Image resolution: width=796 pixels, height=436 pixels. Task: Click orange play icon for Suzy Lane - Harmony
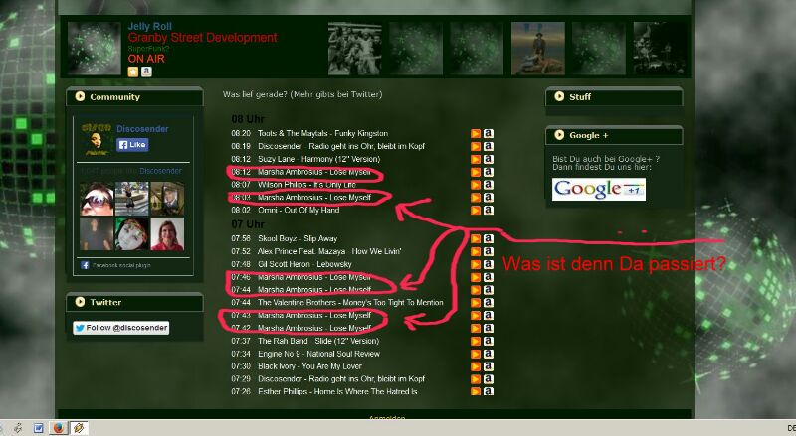(x=476, y=159)
